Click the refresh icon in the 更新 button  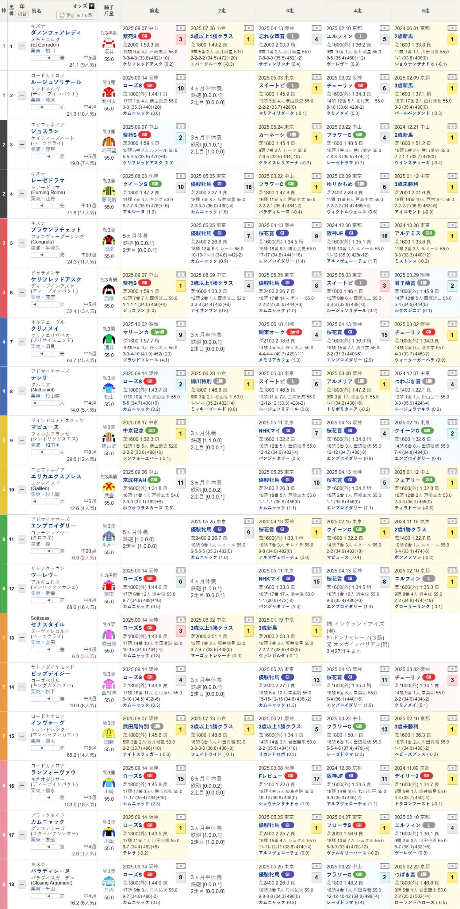click(62, 16)
